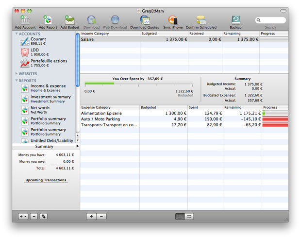
Task: Select the Alimentation:Epicerie expense row
Action: (184, 113)
